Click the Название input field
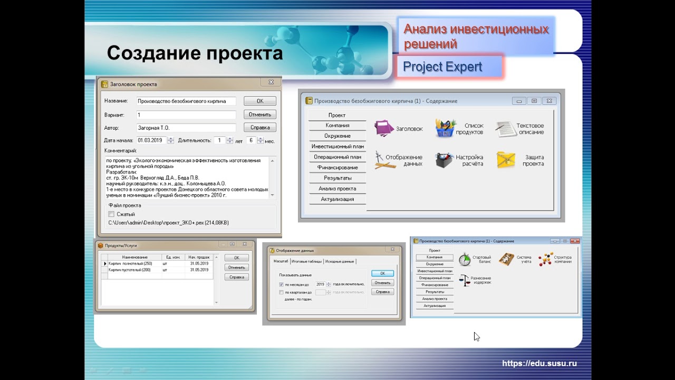675x380 pixels. click(x=186, y=101)
